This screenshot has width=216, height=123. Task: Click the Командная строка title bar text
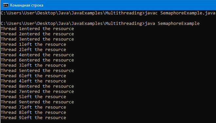pos(27,5)
